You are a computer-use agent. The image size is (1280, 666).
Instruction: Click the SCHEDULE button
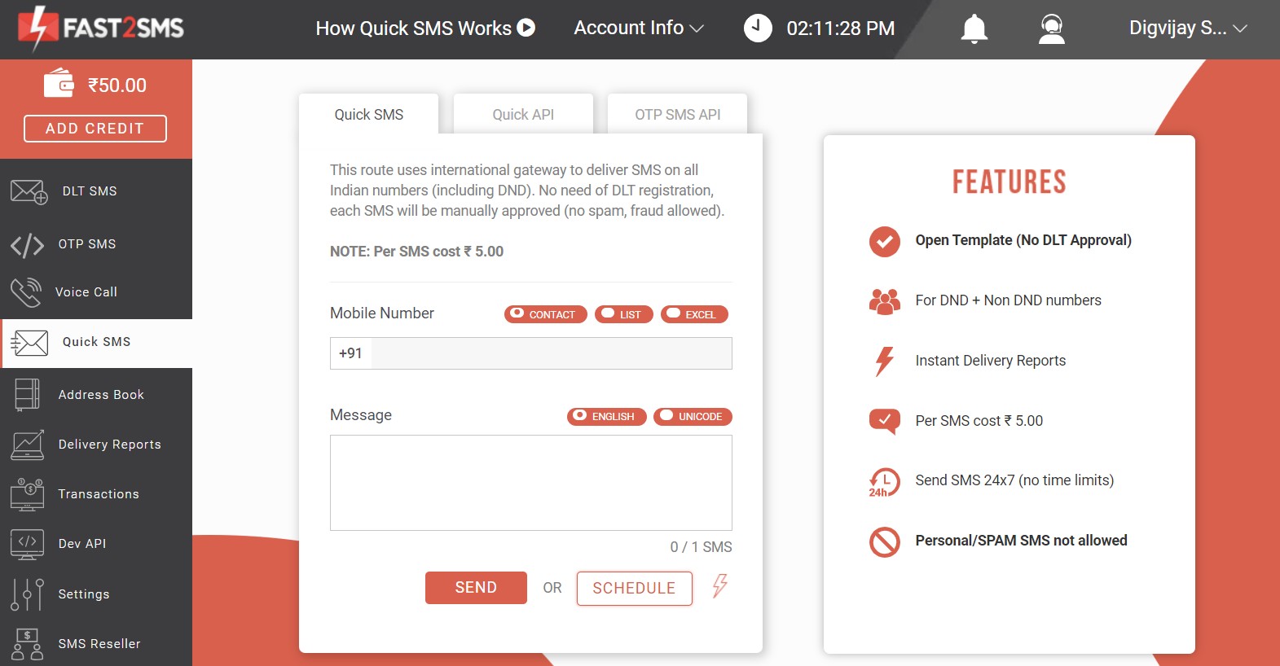[634, 589]
